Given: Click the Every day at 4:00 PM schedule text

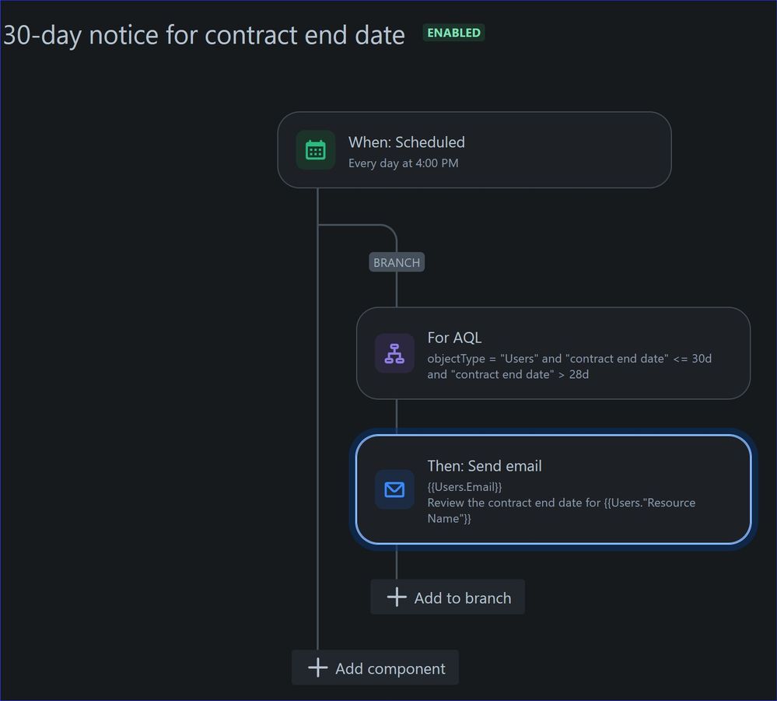Looking at the screenshot, I should pyautogui.click(x=404, y=163).
